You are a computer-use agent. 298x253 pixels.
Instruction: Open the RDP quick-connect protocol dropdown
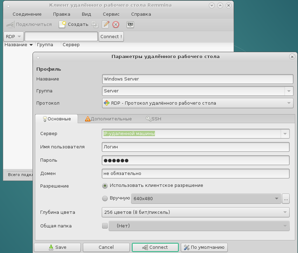coord(14,36)
